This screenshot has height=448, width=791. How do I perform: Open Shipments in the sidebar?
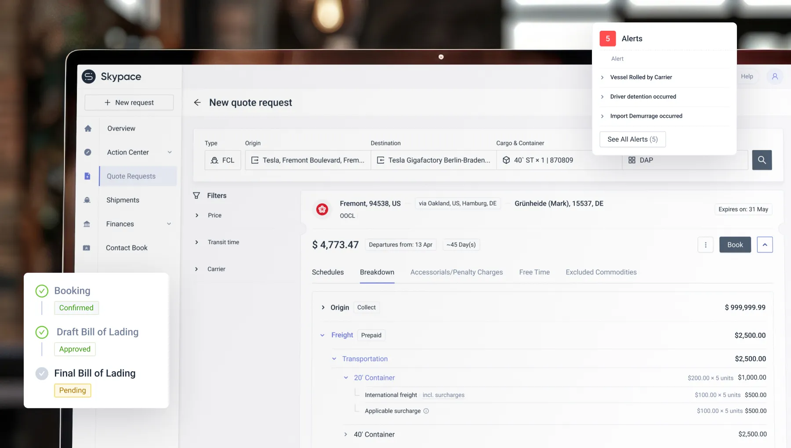[123, 200]
